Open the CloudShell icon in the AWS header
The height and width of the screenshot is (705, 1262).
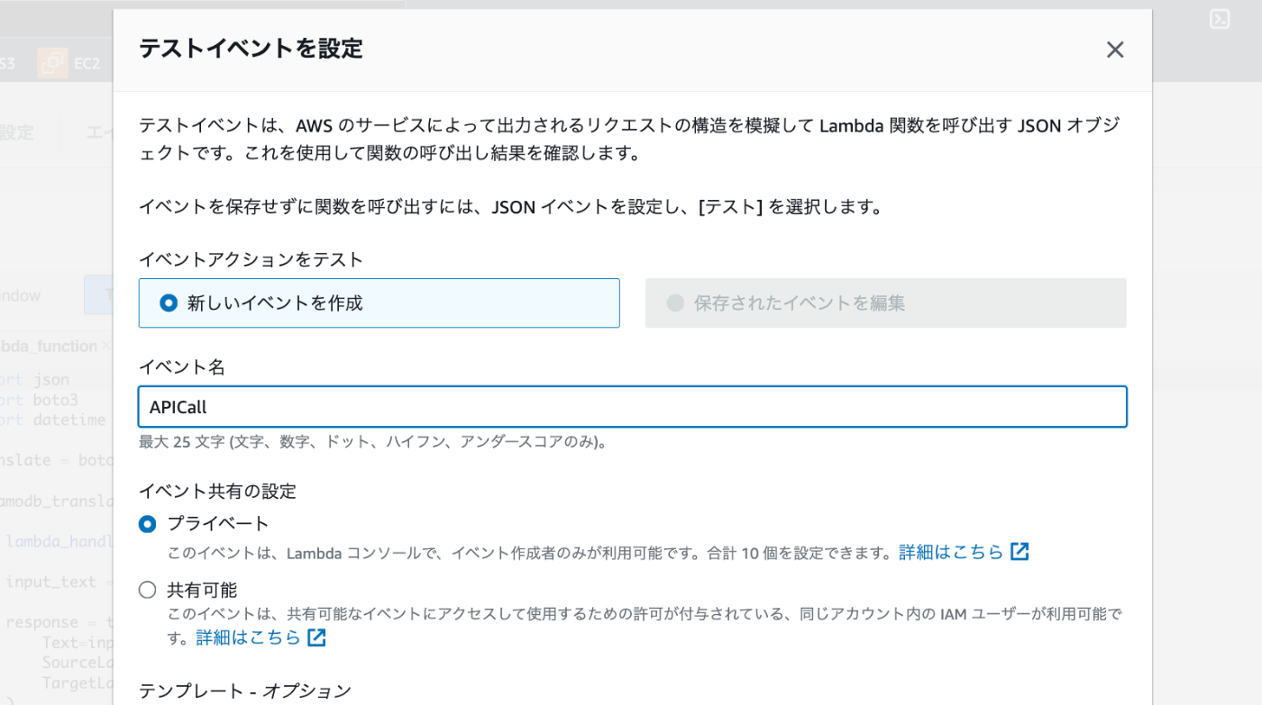(x=1220, y=20)
